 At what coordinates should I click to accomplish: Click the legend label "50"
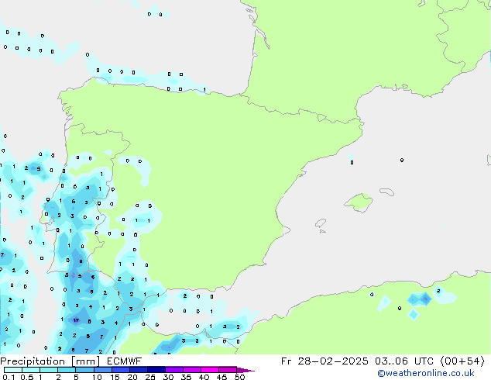(239, 377)
